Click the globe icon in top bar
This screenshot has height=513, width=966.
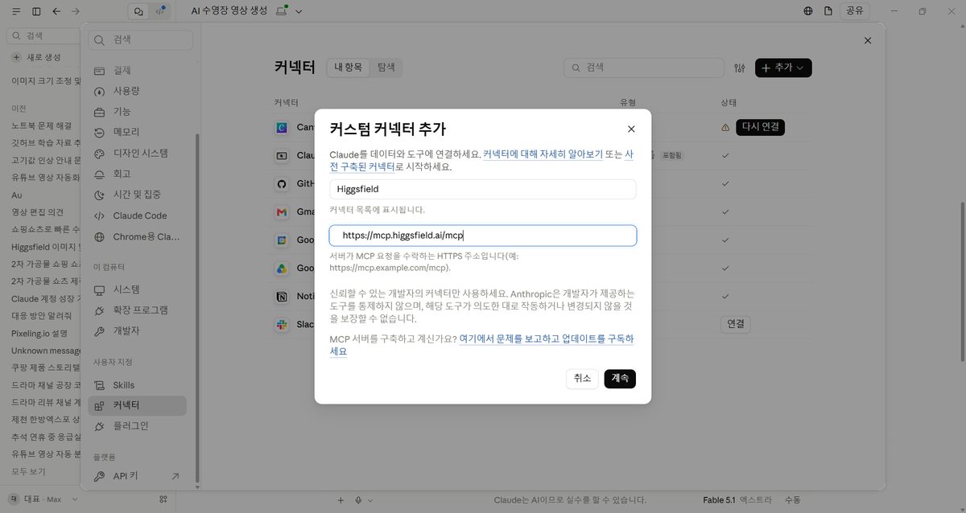click(808, 11)
